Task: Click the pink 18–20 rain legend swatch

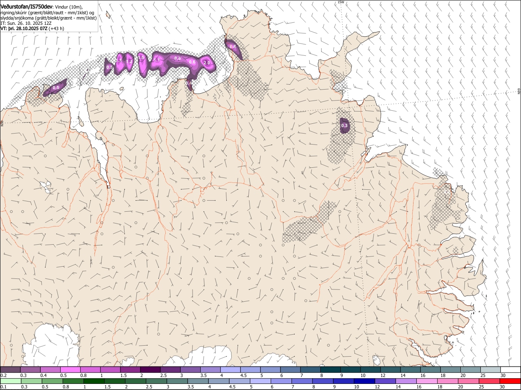Action: pos(449,381)
